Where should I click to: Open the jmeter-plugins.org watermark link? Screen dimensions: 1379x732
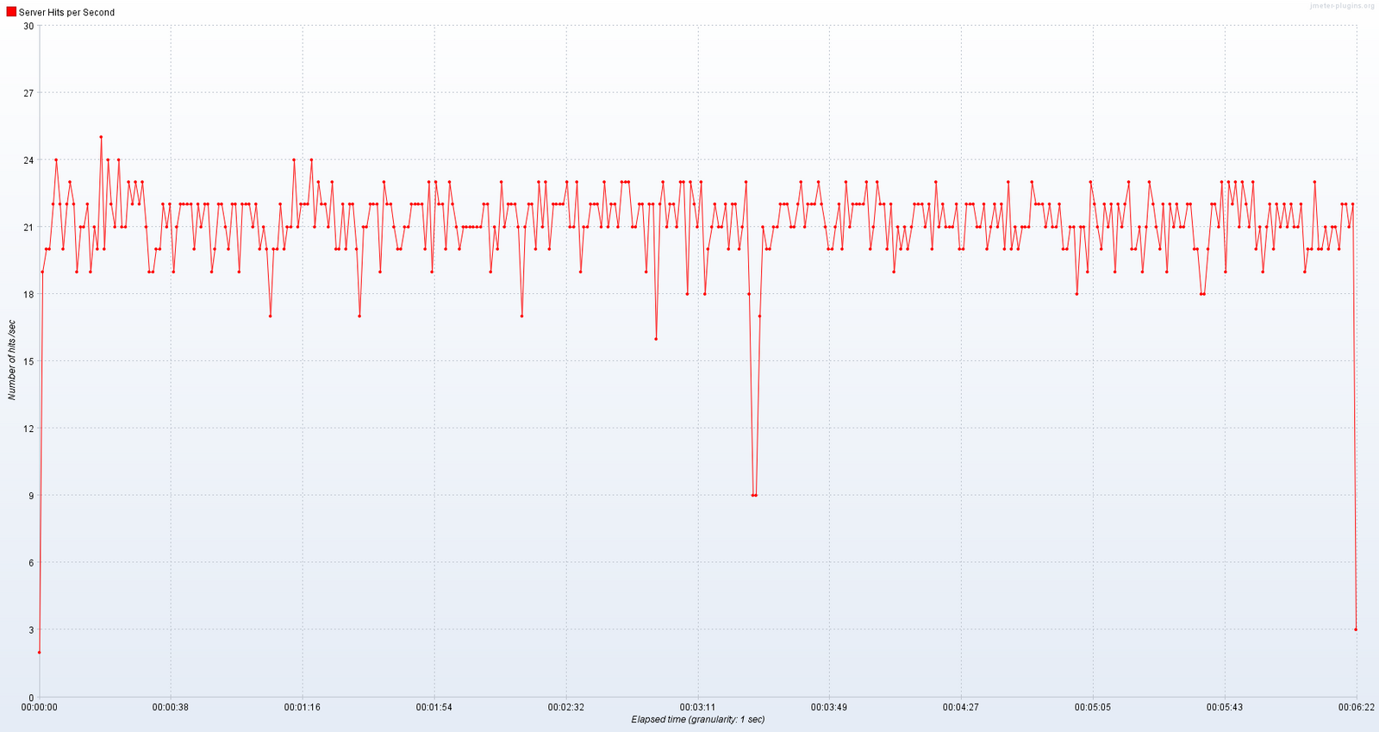[1342, 6]
